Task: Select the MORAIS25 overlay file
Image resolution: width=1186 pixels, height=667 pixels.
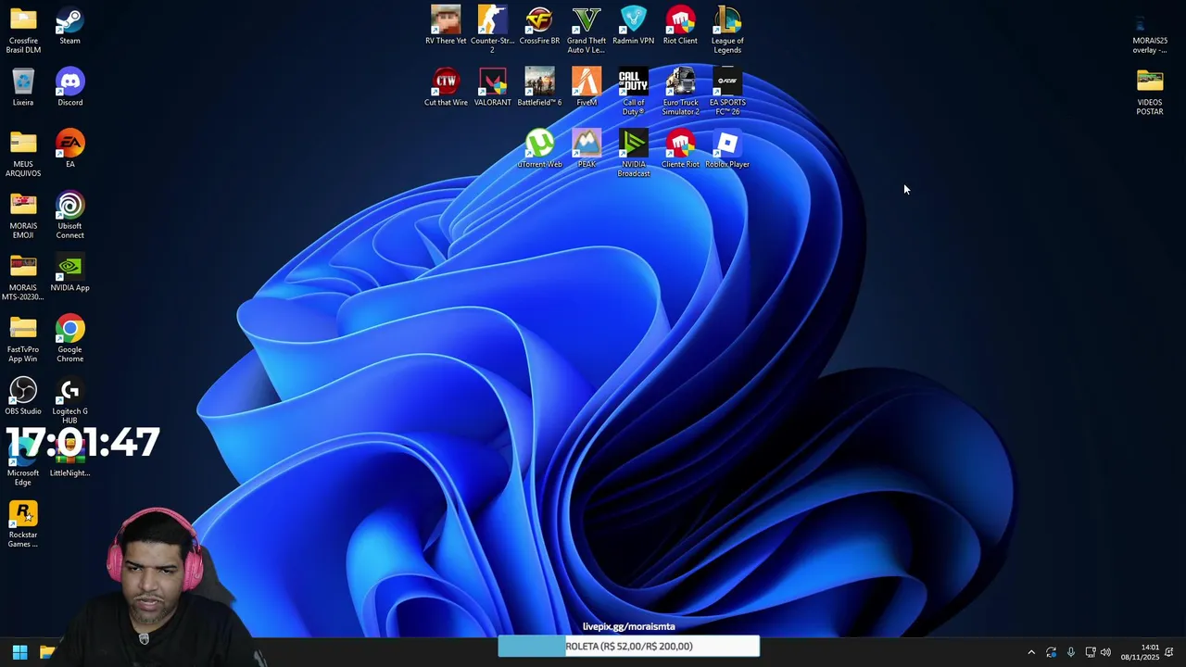Action: pos(1150,30)
